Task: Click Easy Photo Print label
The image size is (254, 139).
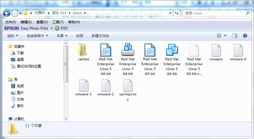Action: [x=34, y=28]
